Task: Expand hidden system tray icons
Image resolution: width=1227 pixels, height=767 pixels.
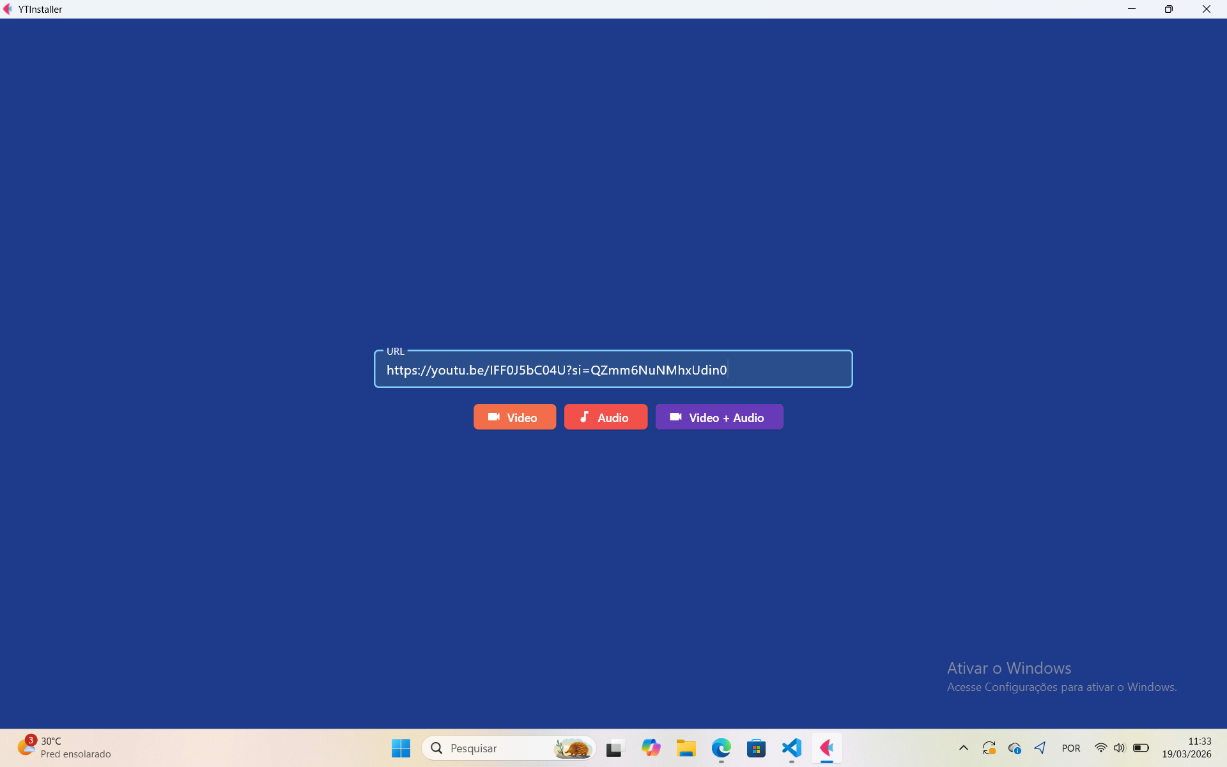Action: point(963,748)
